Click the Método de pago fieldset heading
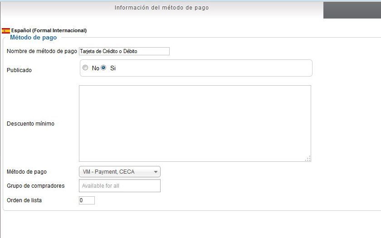This screenshot has width=381, height=238. point(33,37)
